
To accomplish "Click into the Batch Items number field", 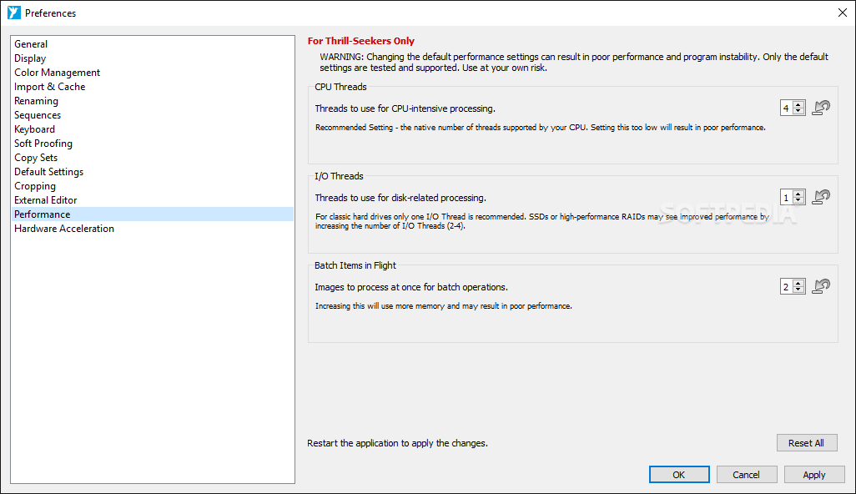I will 787,286.
